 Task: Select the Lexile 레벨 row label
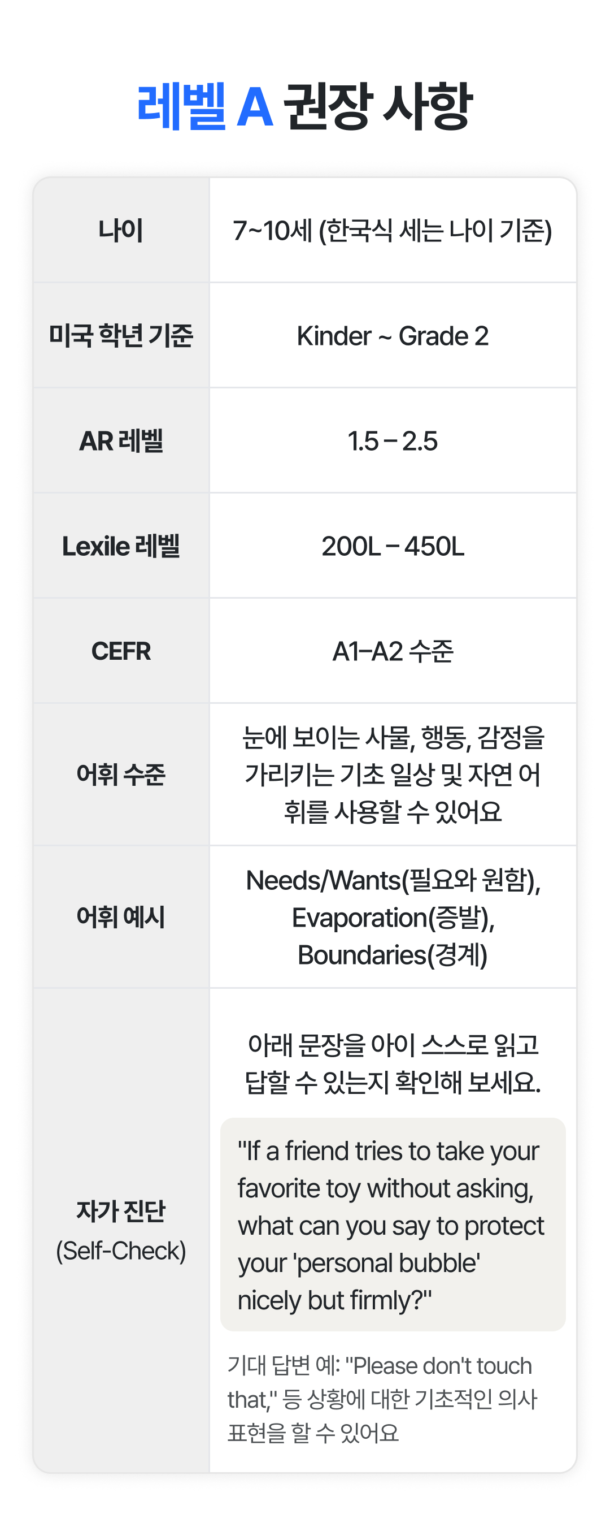(x=121, y=546)
